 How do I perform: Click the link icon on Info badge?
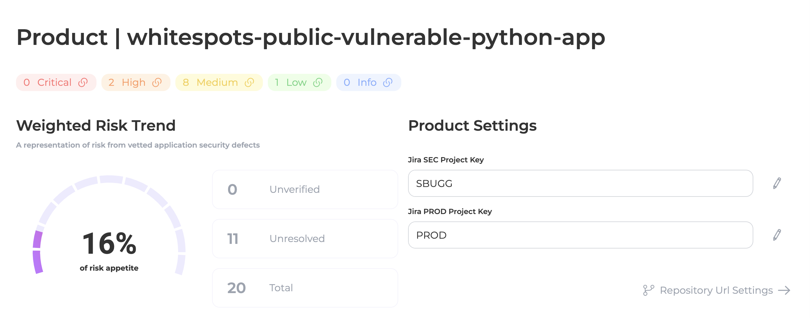[x=388, y=82]
